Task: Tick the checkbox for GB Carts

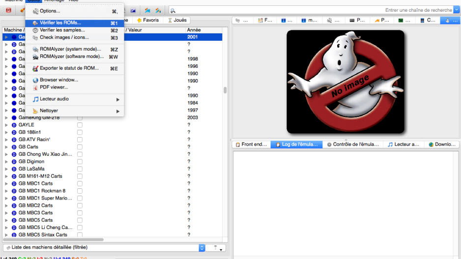Action: coord(80,147)
